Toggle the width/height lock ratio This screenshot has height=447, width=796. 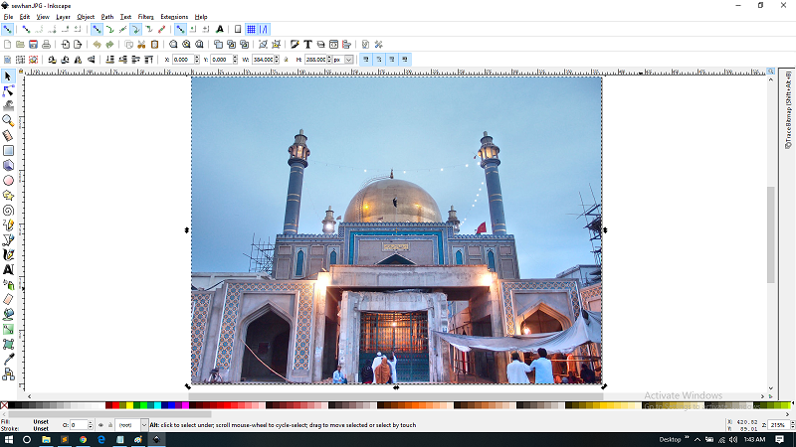point(286,60)
